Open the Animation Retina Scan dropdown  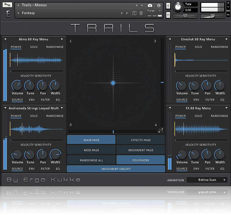[207, 180]
